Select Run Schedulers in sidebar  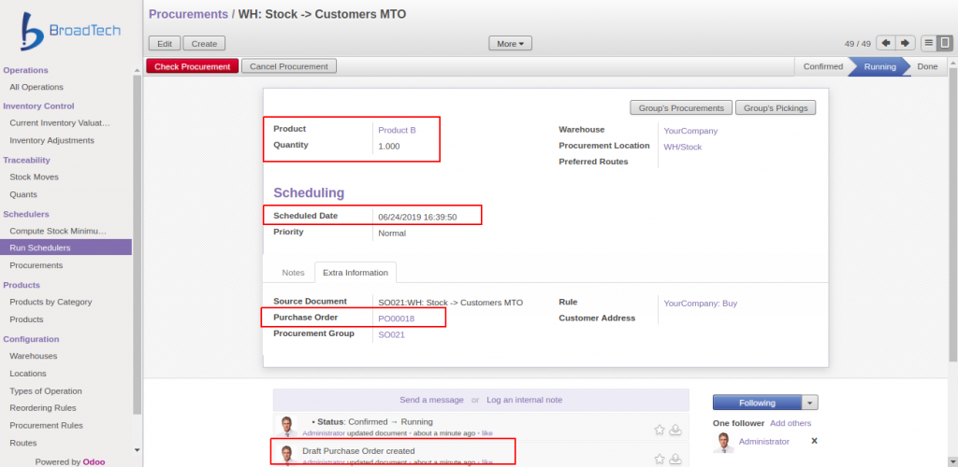coord(66,248)
